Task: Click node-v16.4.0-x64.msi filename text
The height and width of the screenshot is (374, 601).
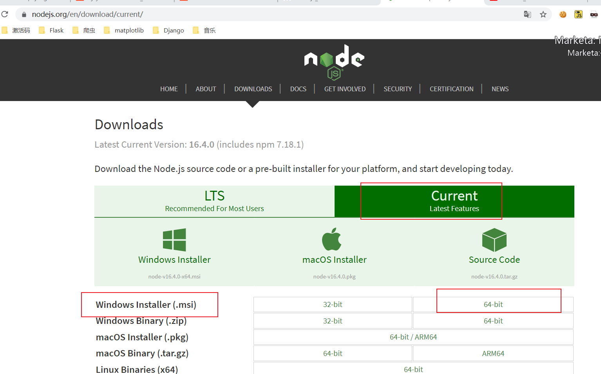Action: point(174,276)
